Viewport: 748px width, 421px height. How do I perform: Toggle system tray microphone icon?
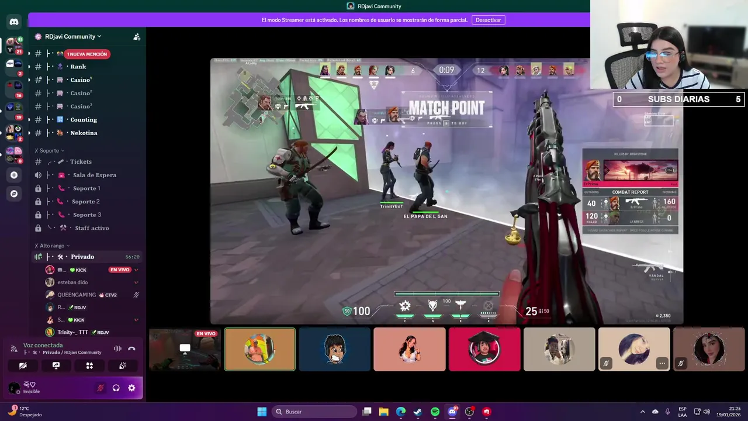[x=667, y=412]
